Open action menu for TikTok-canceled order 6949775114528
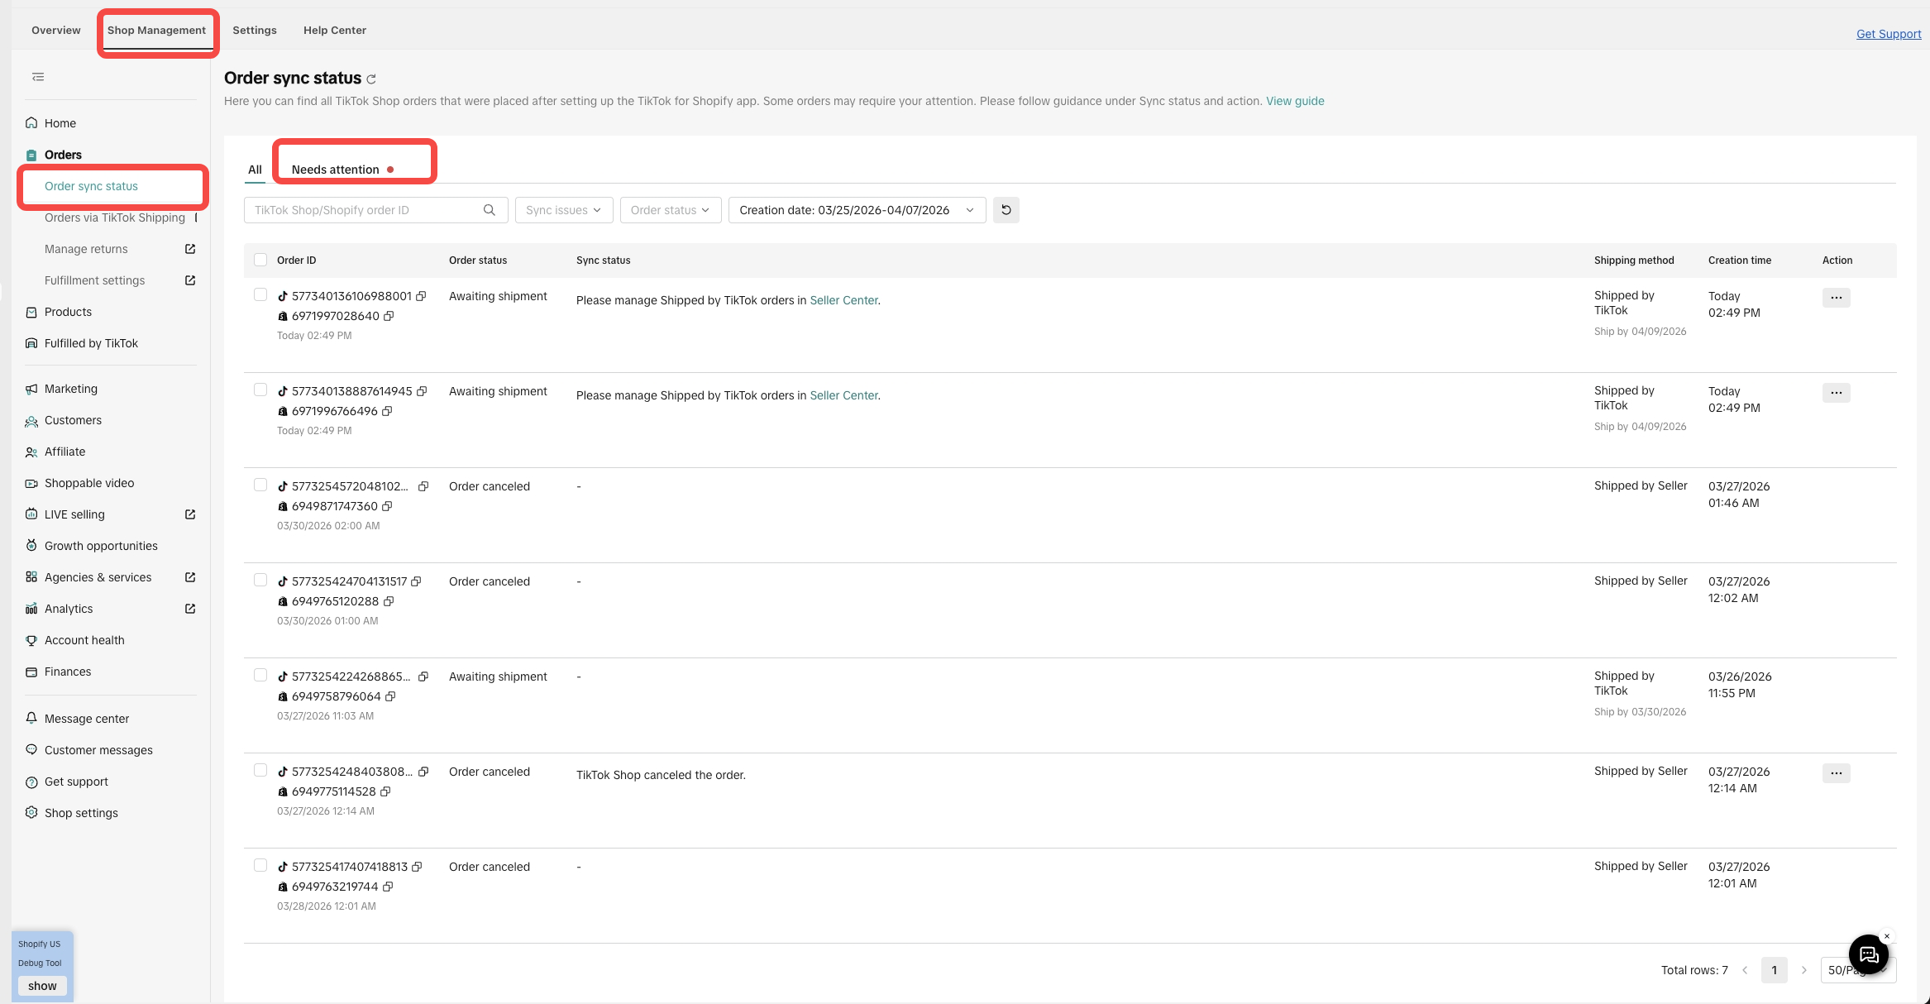1930x1004 pixels. pyautogui.click(x=1837, y=773)
